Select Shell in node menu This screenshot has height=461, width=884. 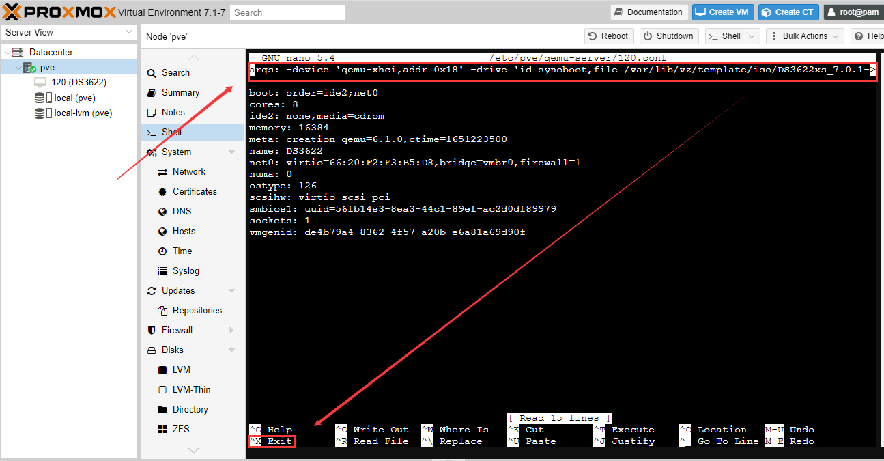pyautogui.click(x=193, y=132)
